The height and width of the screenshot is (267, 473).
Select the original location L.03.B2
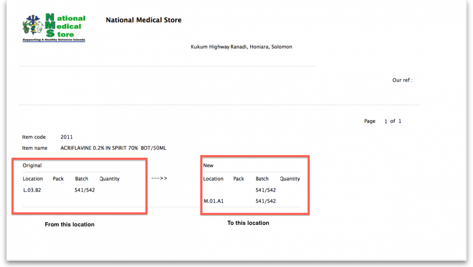[x=32, y=190]
